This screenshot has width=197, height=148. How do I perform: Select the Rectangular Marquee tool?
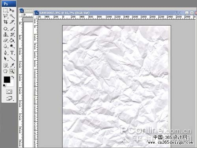pyautogui.click(x=6, y=10)
